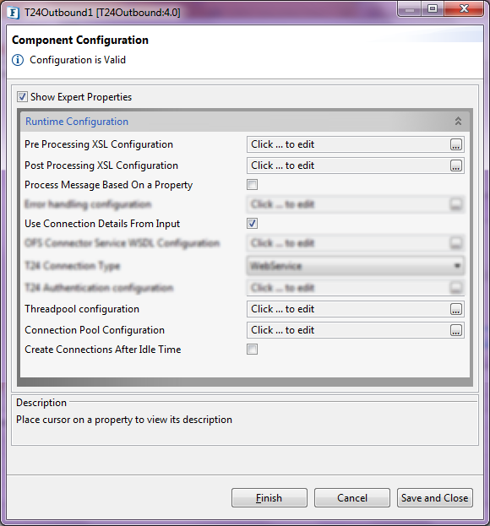Maximize the T24Outbound1 dialog window
The height and width of the screenshot is (526, 490).
(x=433, y=8)
